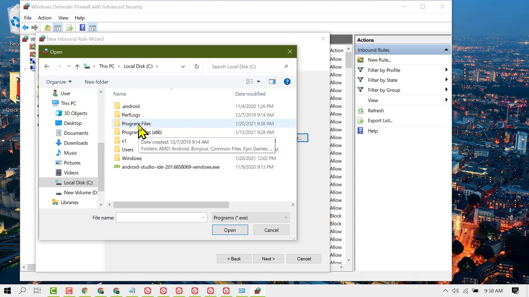Expand the Filter by State submenu
This screenshot has height=297, width=529.
[x=446, y=80]
